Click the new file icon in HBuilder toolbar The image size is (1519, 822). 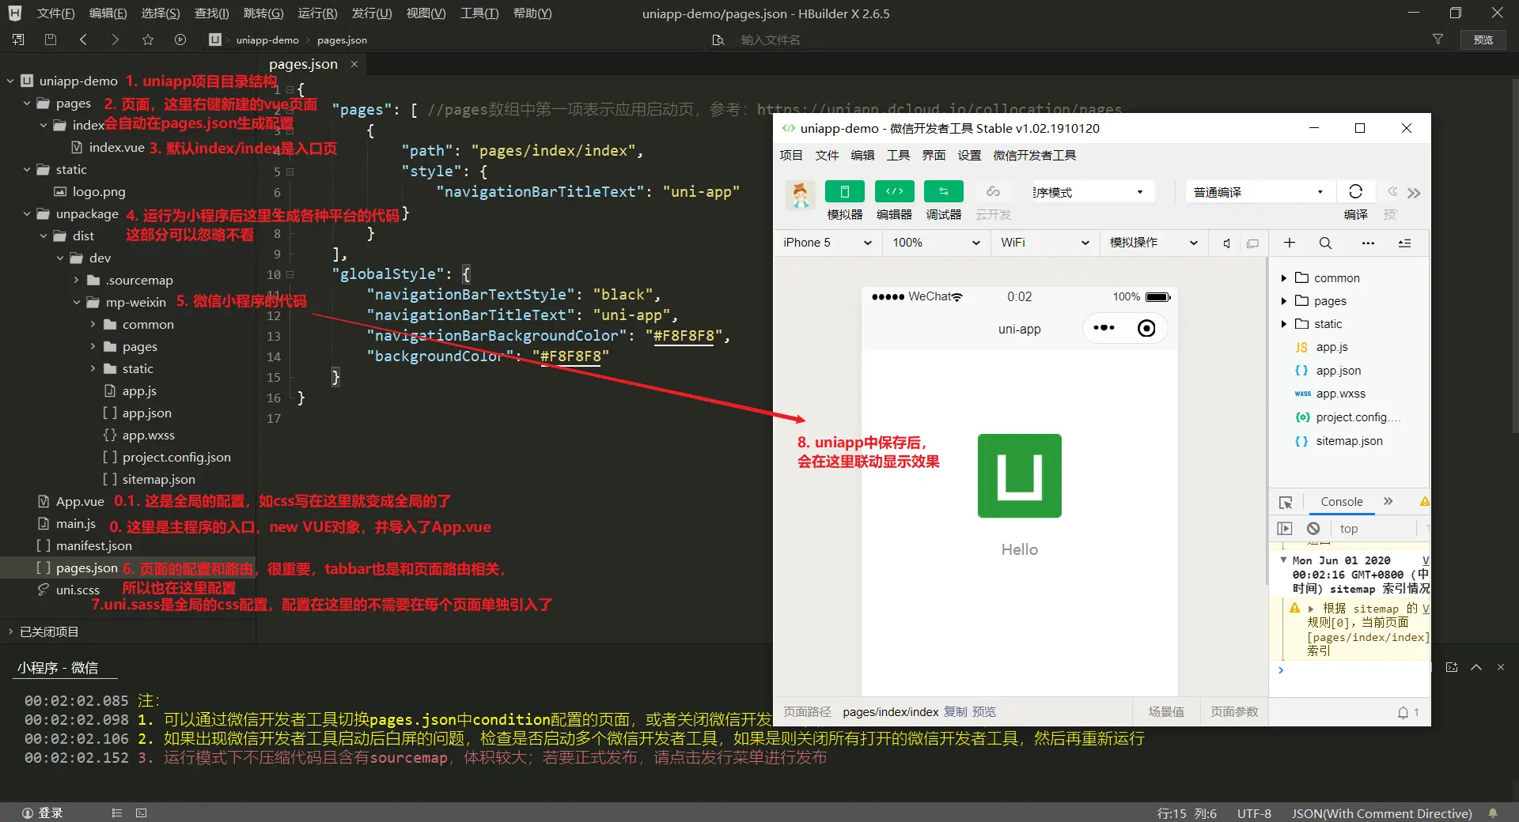click(x=18, y=40)
